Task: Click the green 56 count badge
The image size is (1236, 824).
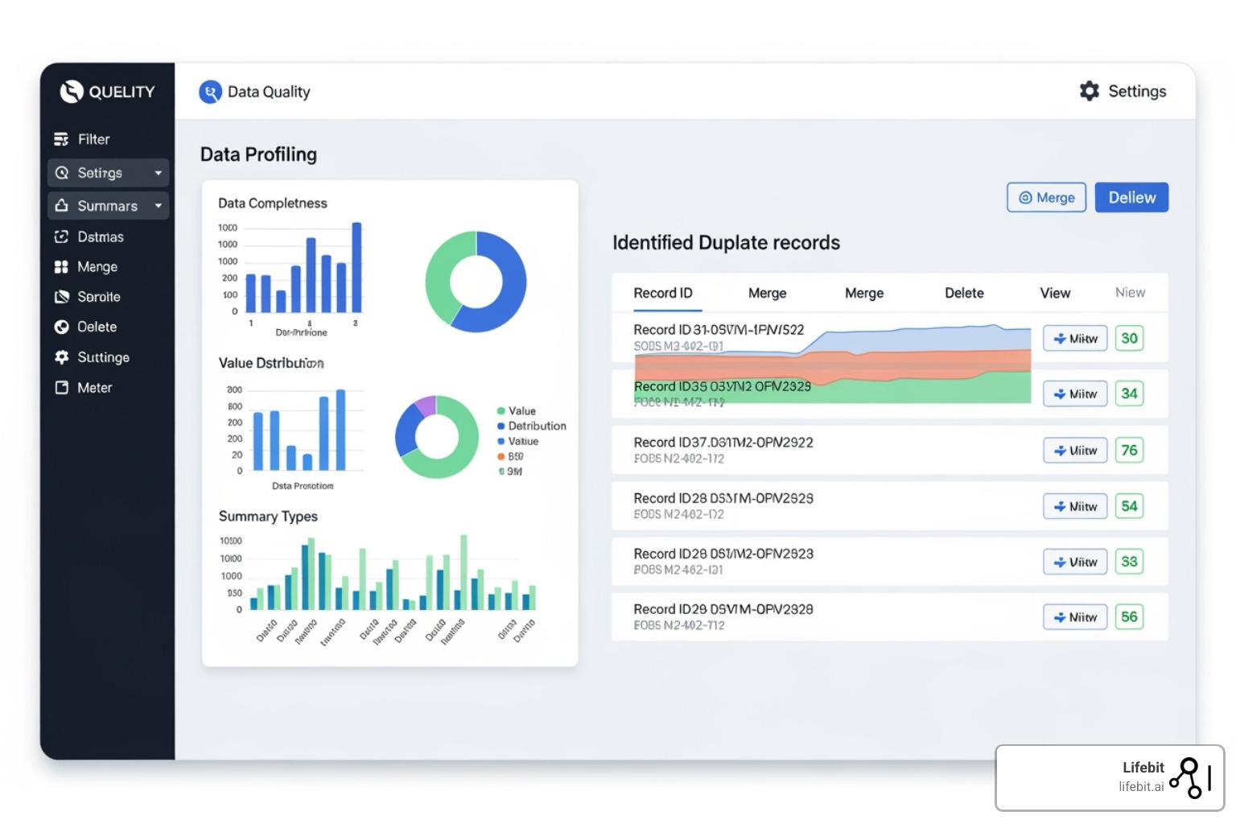Action: click(x=1129, y=617)
